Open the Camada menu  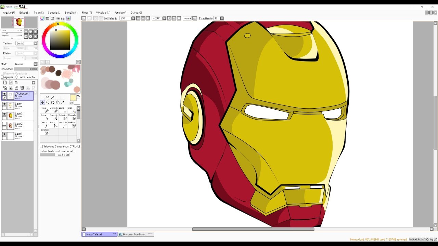tap(54, 13)
